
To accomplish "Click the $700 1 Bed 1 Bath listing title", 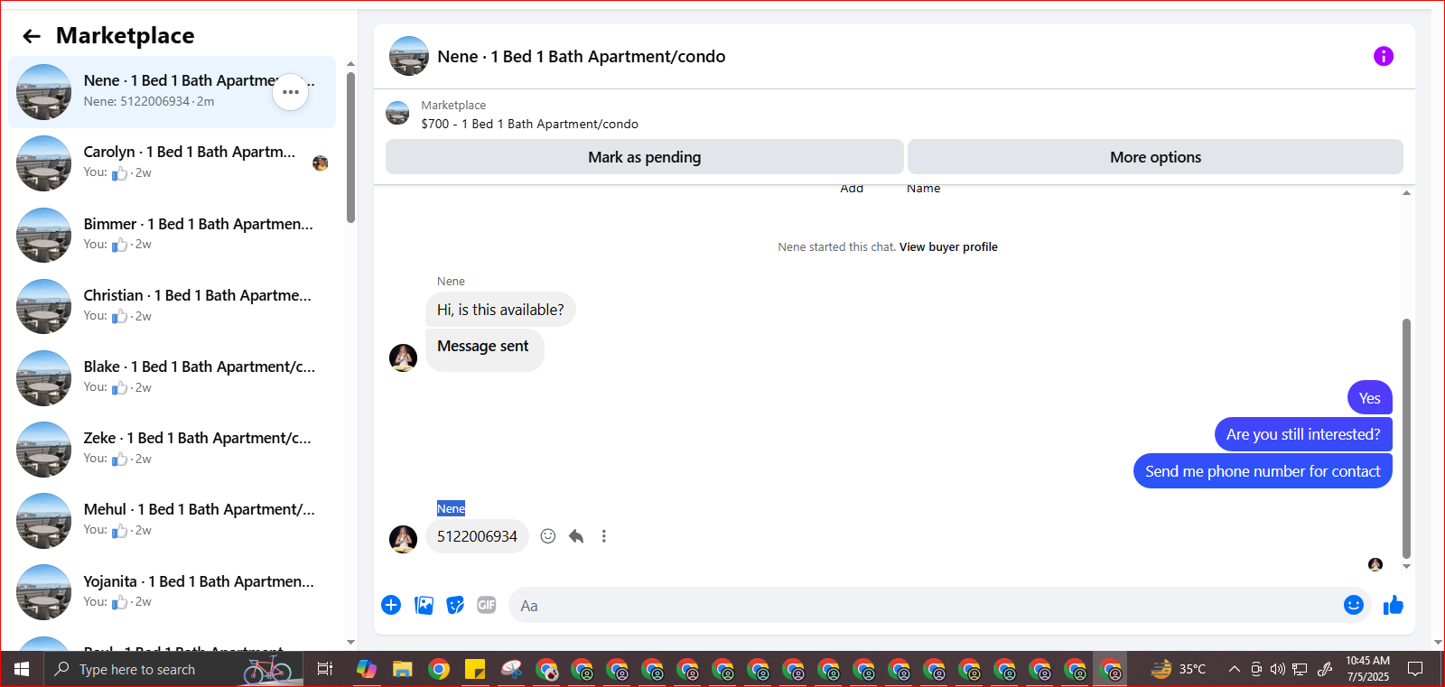I will click(x=529, y=124).
